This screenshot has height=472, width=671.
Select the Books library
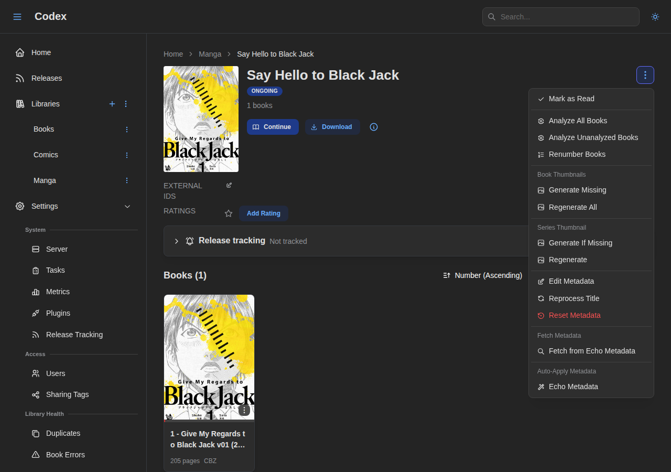44,129
